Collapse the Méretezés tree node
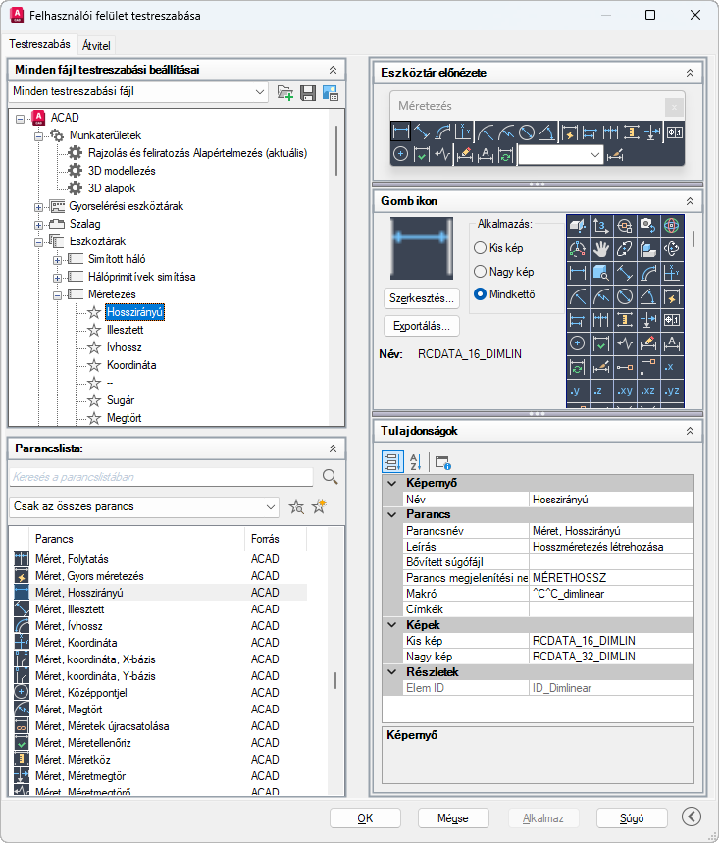This screenshot has height=843, width=719. (58, 295)
